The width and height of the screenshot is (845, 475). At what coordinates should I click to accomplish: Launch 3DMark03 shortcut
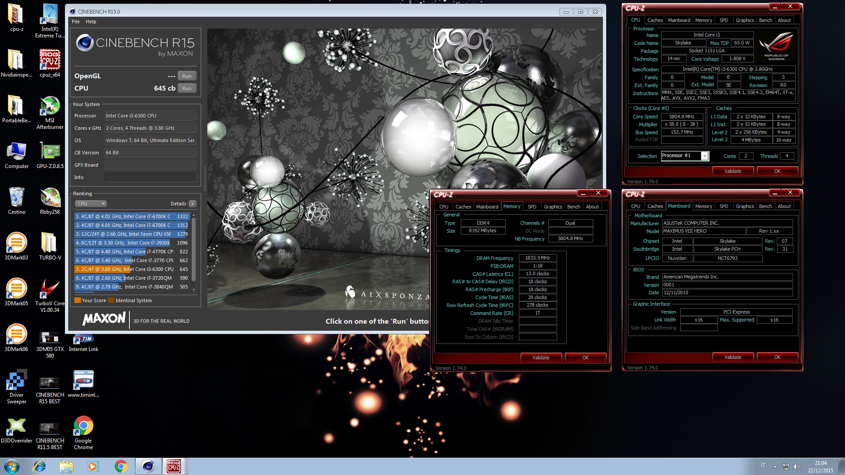[16, 246]
